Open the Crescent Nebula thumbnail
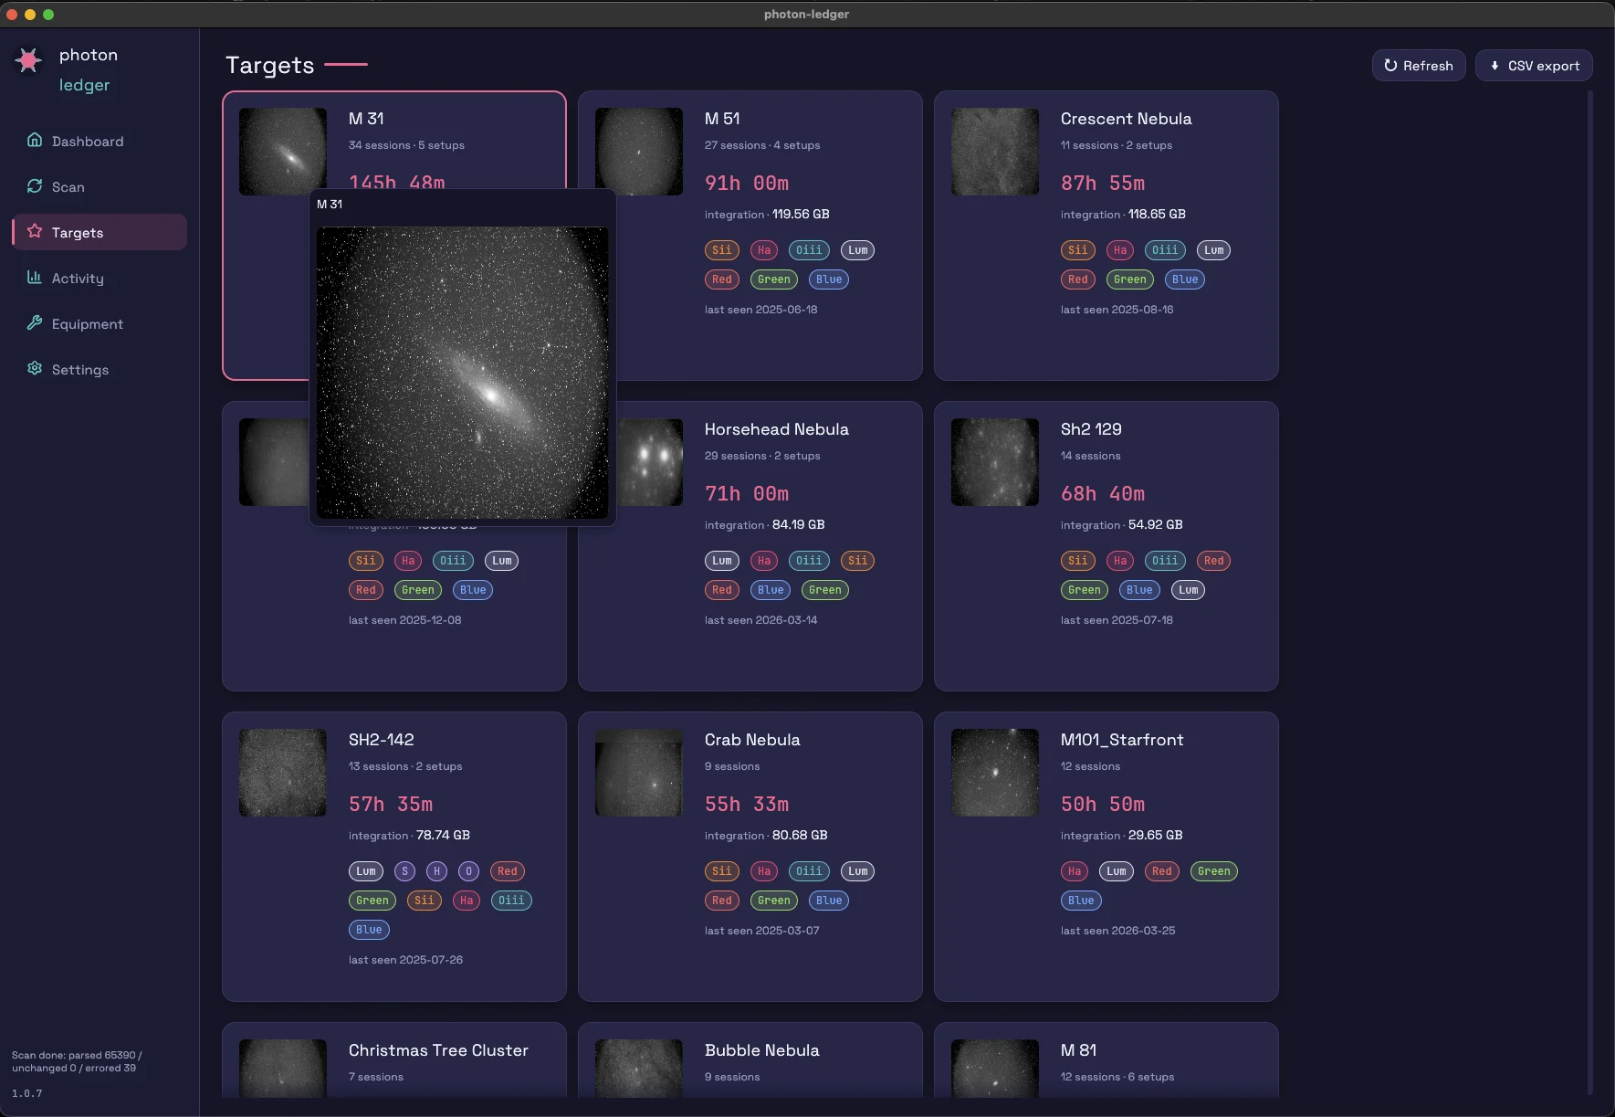The image size is (1615, 1117). [x=995, y=152]
